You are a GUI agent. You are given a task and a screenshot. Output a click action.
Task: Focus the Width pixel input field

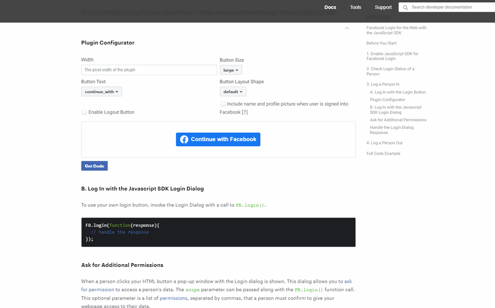click(149, 70)
